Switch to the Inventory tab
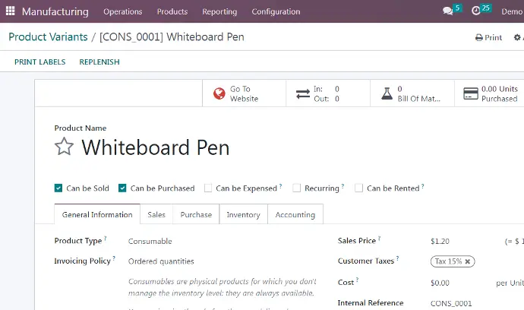 [243, 215]
